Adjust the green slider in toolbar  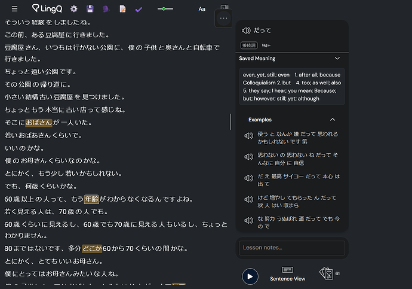click(x=164, y=9)
